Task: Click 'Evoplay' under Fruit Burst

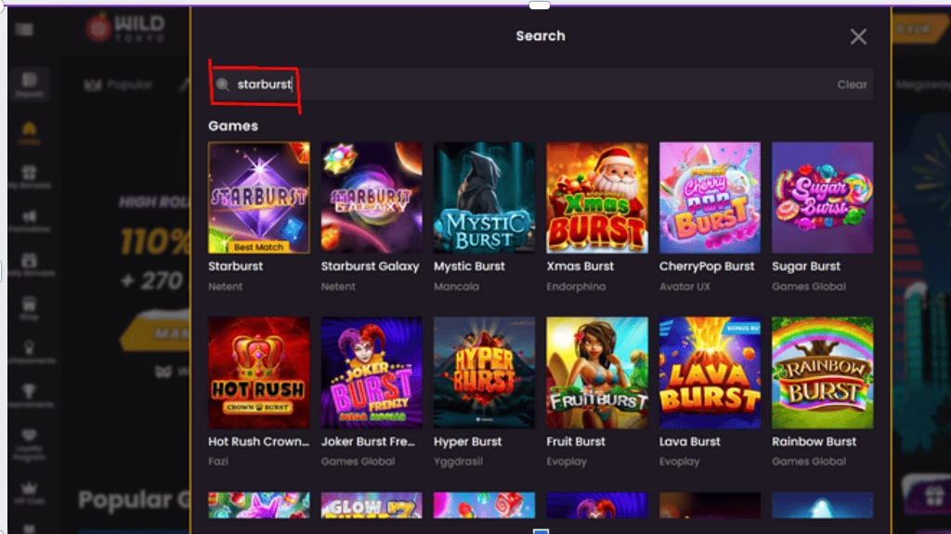Action: point(567,462)
